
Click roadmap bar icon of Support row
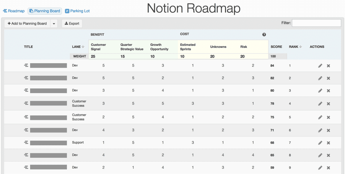(26, 143)
